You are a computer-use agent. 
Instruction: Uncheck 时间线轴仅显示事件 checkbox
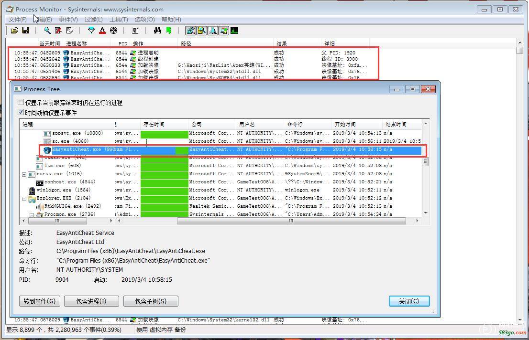tap(21, 112)
